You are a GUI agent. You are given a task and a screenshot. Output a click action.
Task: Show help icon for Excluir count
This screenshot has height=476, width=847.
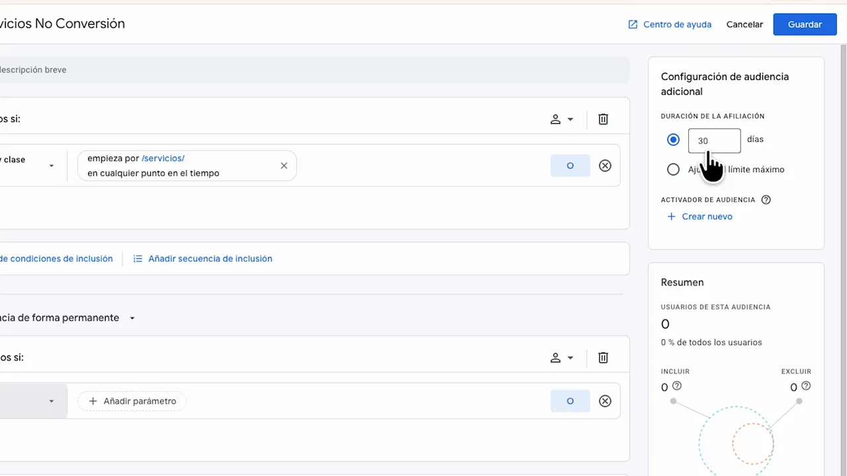tap(806, 386)
